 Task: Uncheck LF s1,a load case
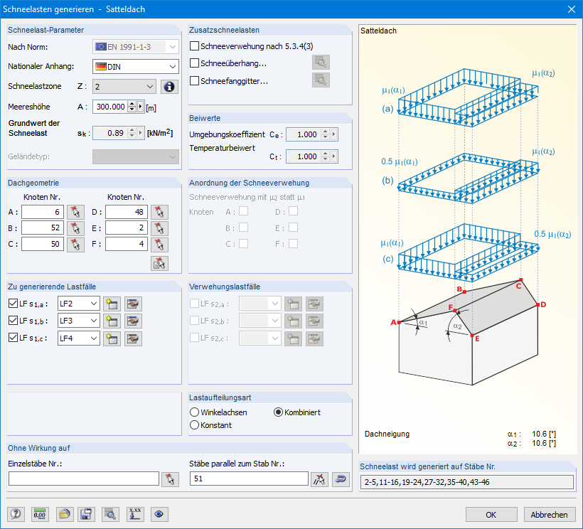tap(13, 304)
